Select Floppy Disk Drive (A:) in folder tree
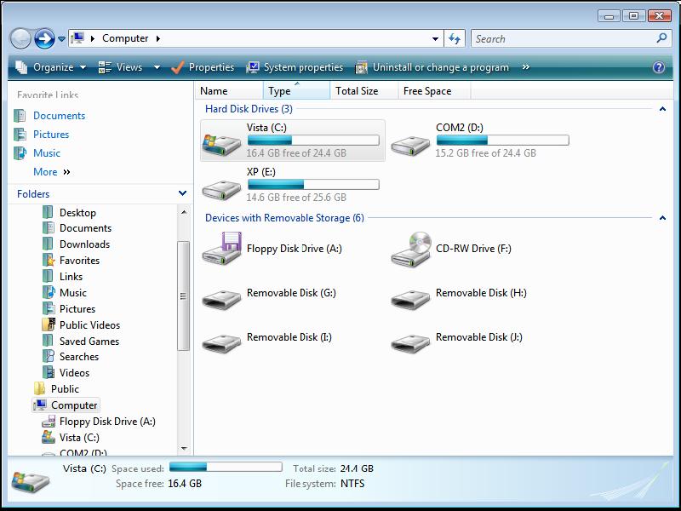 coord(108,421)
